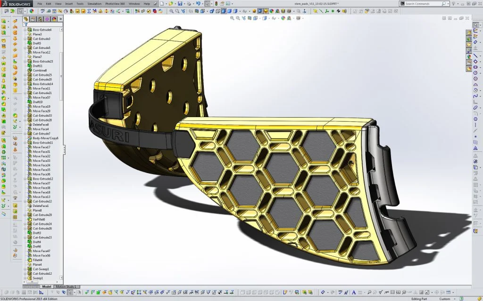Open the View Orientation dropdown
Screen dimensions: 483x301
(260, 18)
